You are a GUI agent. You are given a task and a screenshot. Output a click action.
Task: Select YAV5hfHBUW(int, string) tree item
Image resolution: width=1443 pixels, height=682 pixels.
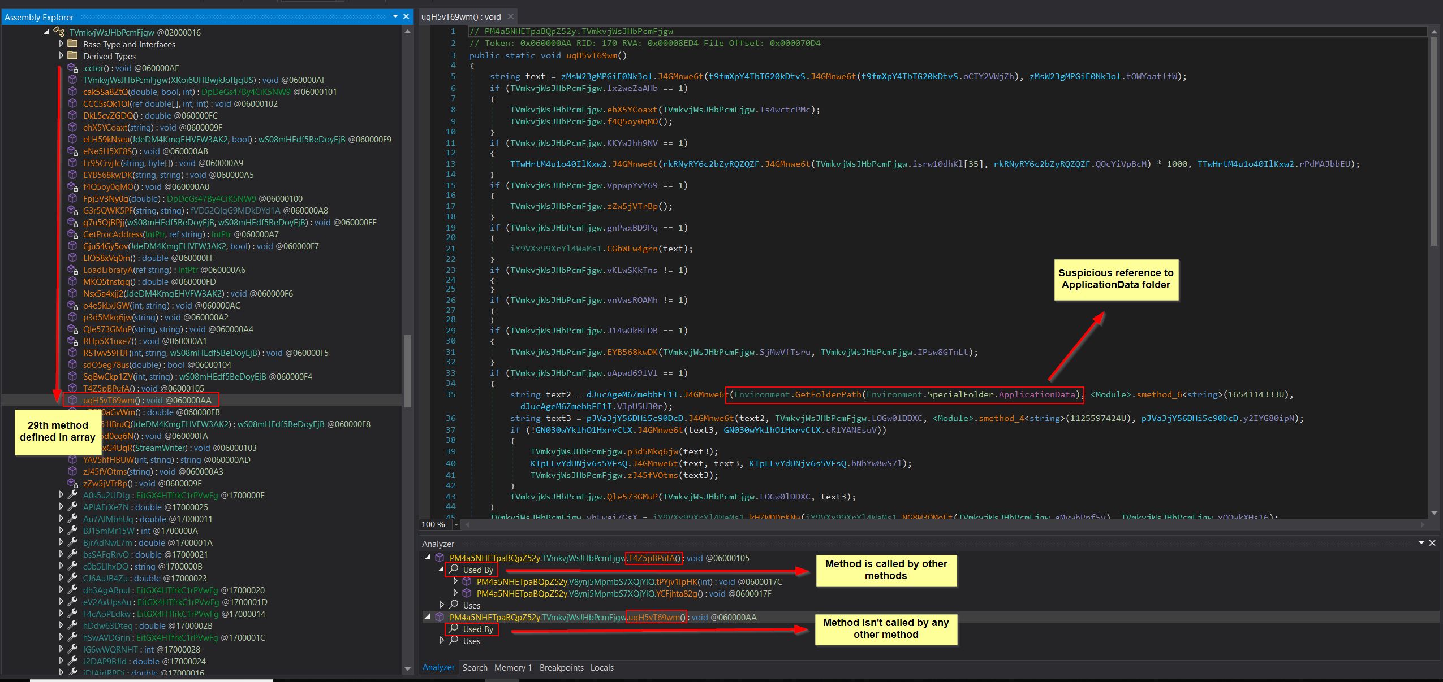pyautogui.click(x=167, y=459)
